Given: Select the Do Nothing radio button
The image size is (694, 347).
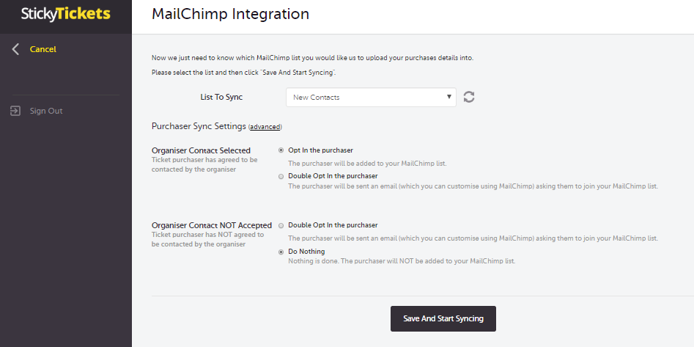Looking at the screenshot, I should [x=281, y=252].
